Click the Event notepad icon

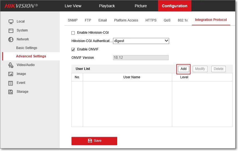pos(11,83)
